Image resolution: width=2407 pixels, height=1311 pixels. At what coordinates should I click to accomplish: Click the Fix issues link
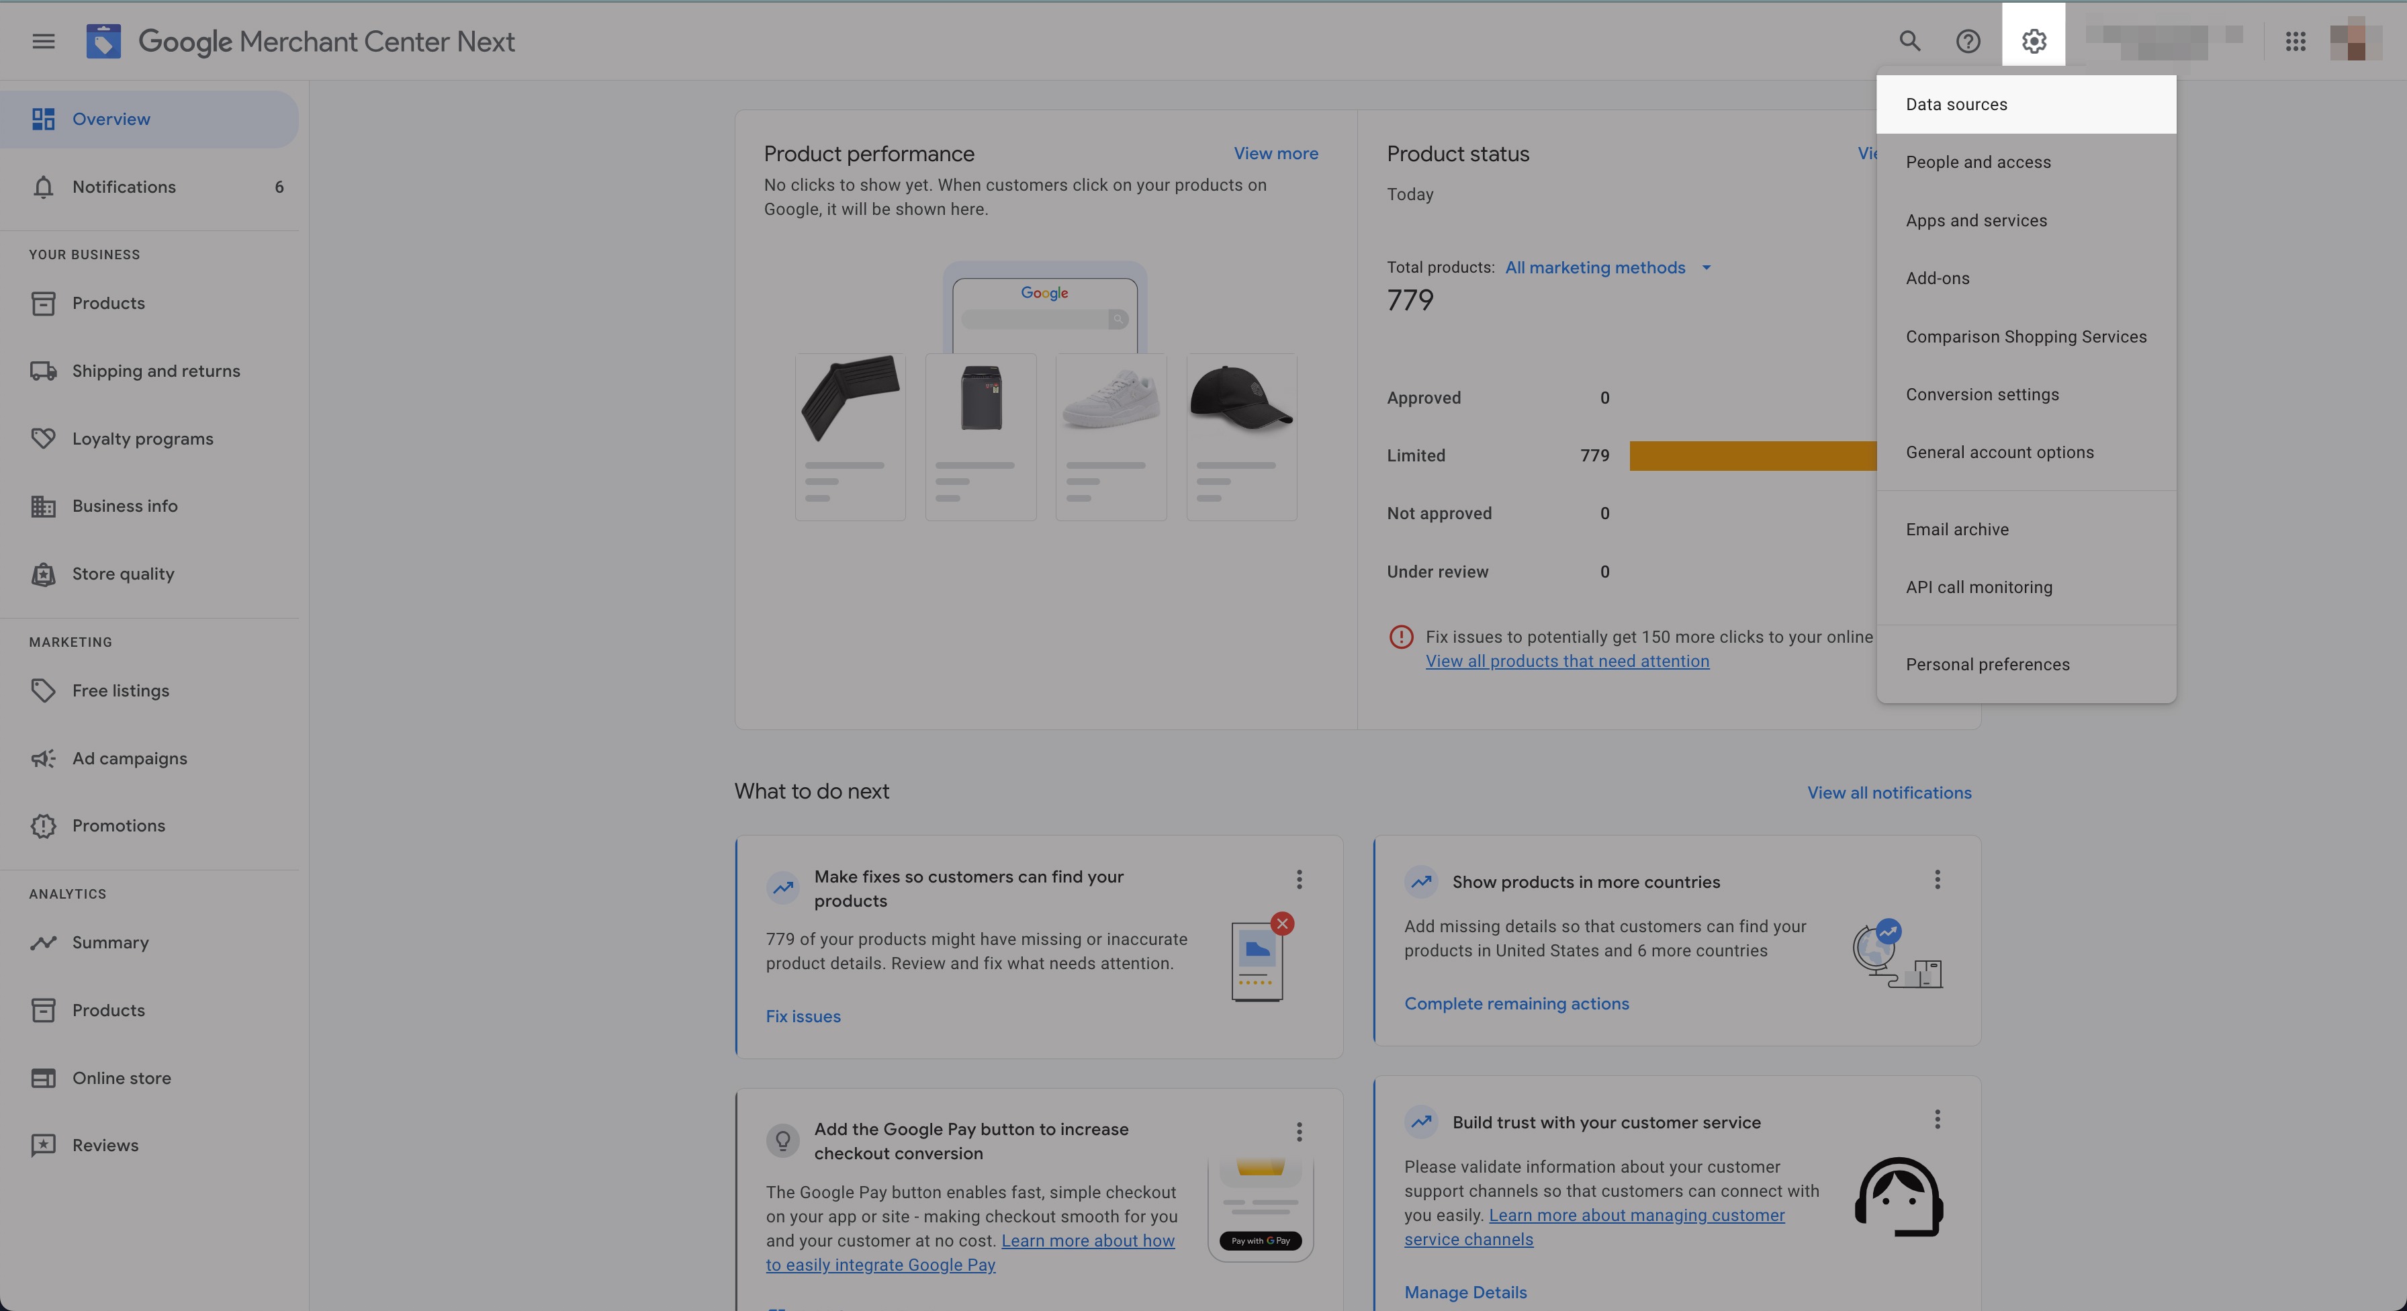803,1017
